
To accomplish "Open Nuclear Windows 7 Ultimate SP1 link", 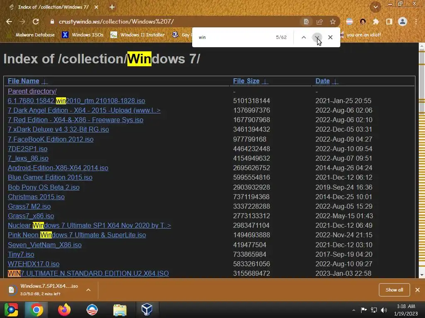I will [x=90, y=225].
